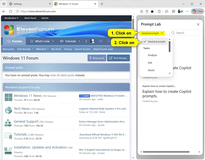Image resolution: width=205 pixels, height=160 pixels.
Task: Open the Moderator dropdown menu
Action: (11, 18)
